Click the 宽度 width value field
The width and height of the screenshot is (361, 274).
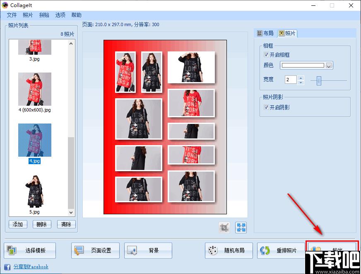291,80
